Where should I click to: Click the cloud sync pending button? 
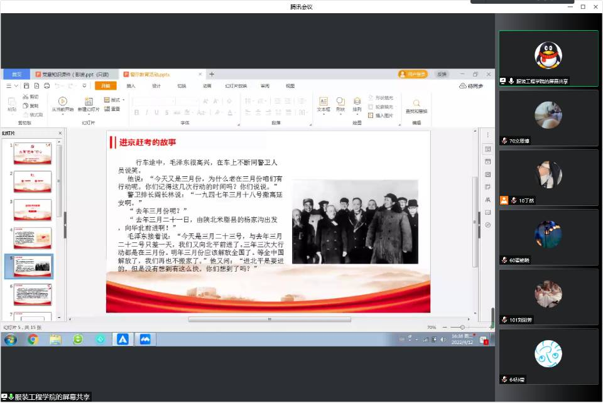471,86
